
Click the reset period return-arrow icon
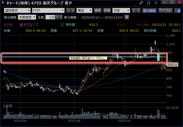(x=127, y=17)
